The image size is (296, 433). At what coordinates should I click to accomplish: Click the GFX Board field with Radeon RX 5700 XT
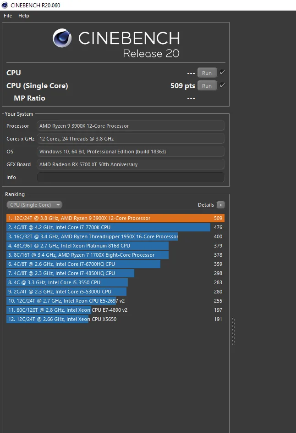(x=131, y=164)
